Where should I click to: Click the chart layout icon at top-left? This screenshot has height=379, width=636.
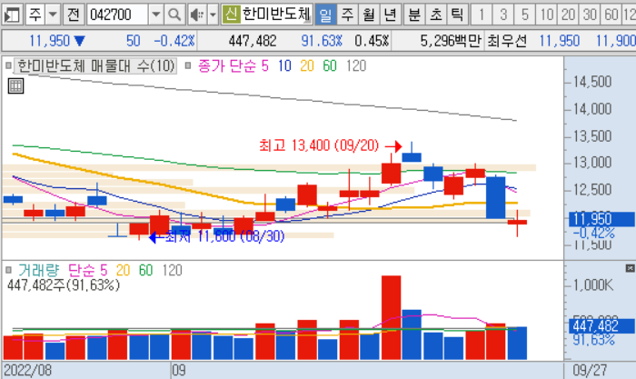pyautogui.click(x=12, y=15)
